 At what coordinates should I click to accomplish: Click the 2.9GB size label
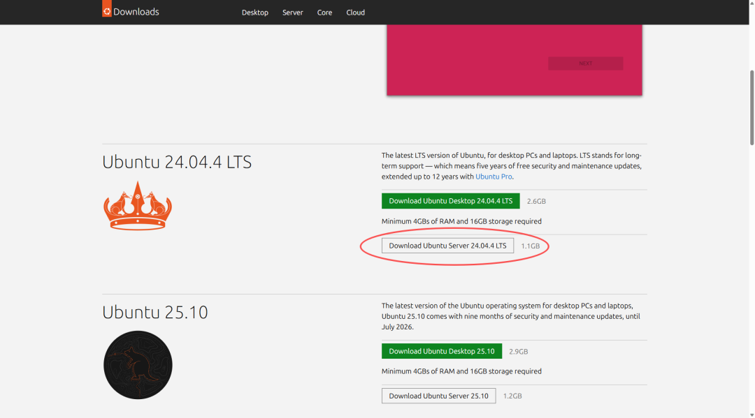coord(519,352)
